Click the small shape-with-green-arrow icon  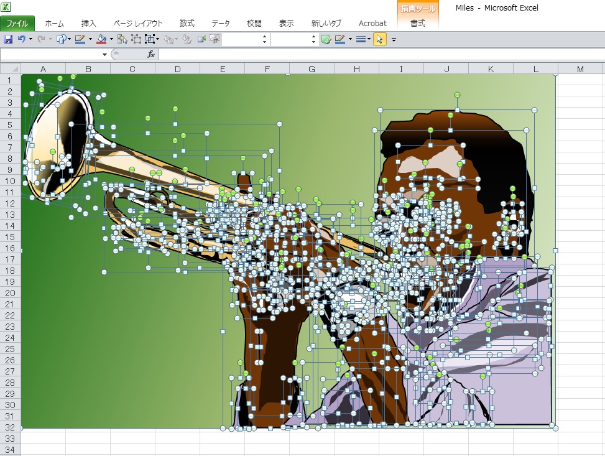point(201,39)
